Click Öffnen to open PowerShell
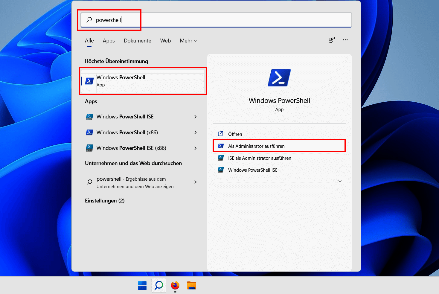This screenshot has height=294, width=439. pyautogui.click(x=235, y=134)
